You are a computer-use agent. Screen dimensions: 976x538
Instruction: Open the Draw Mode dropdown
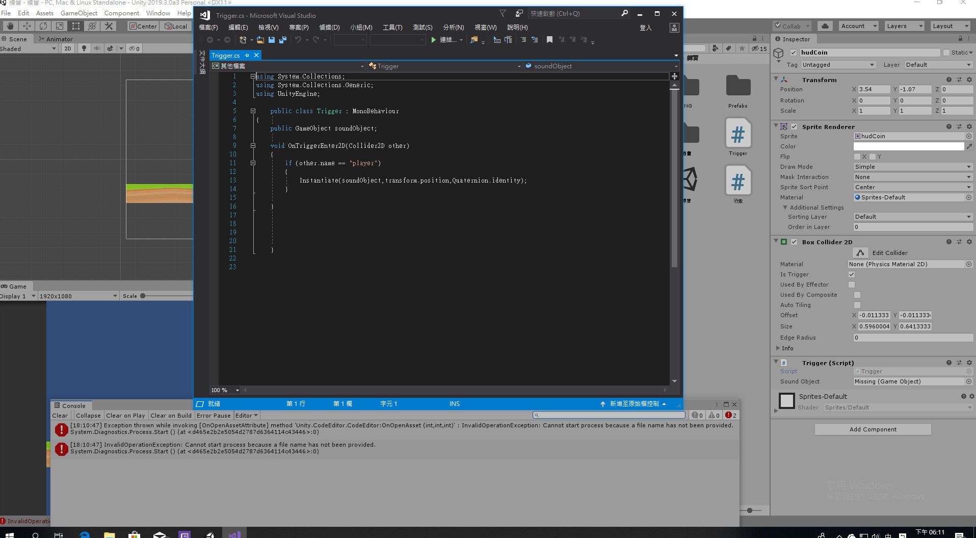[x=913, y=167]
